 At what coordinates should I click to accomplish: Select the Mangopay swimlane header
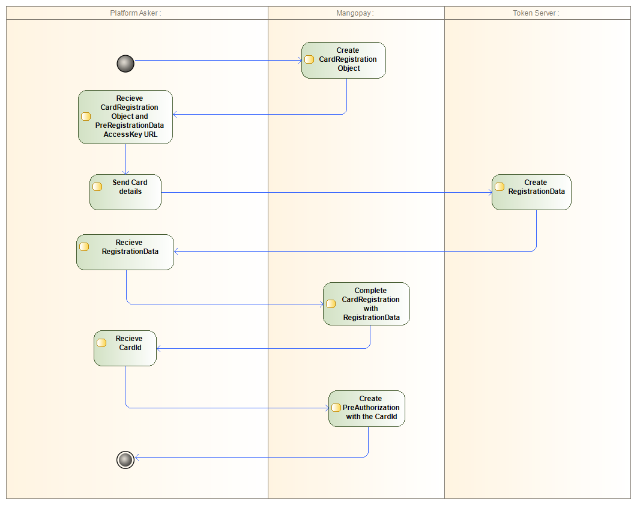355,13
